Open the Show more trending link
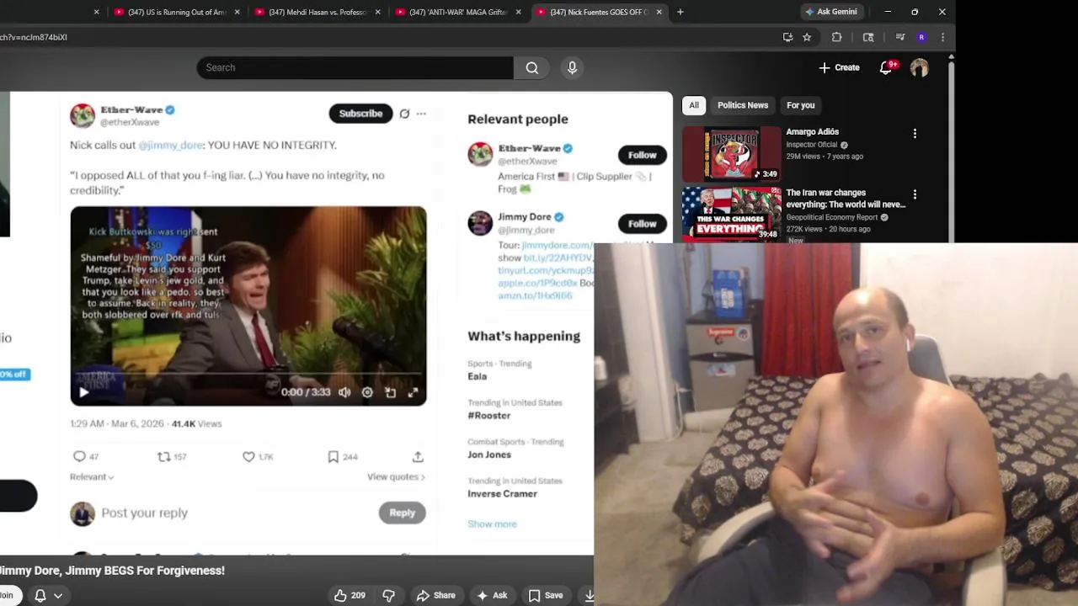Screen dimensions: 1078x606 click(x=492, y=524)
